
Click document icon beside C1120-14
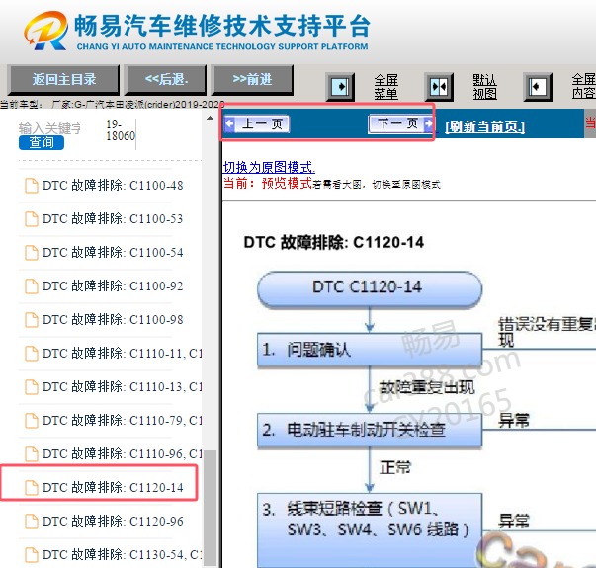click(x=32, y=487)
